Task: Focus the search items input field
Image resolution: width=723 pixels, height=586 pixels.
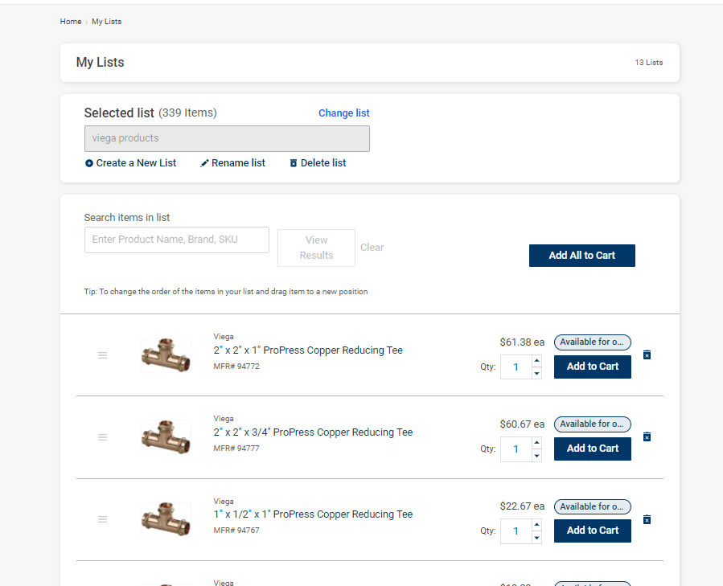Action: (x=177, y=240)
